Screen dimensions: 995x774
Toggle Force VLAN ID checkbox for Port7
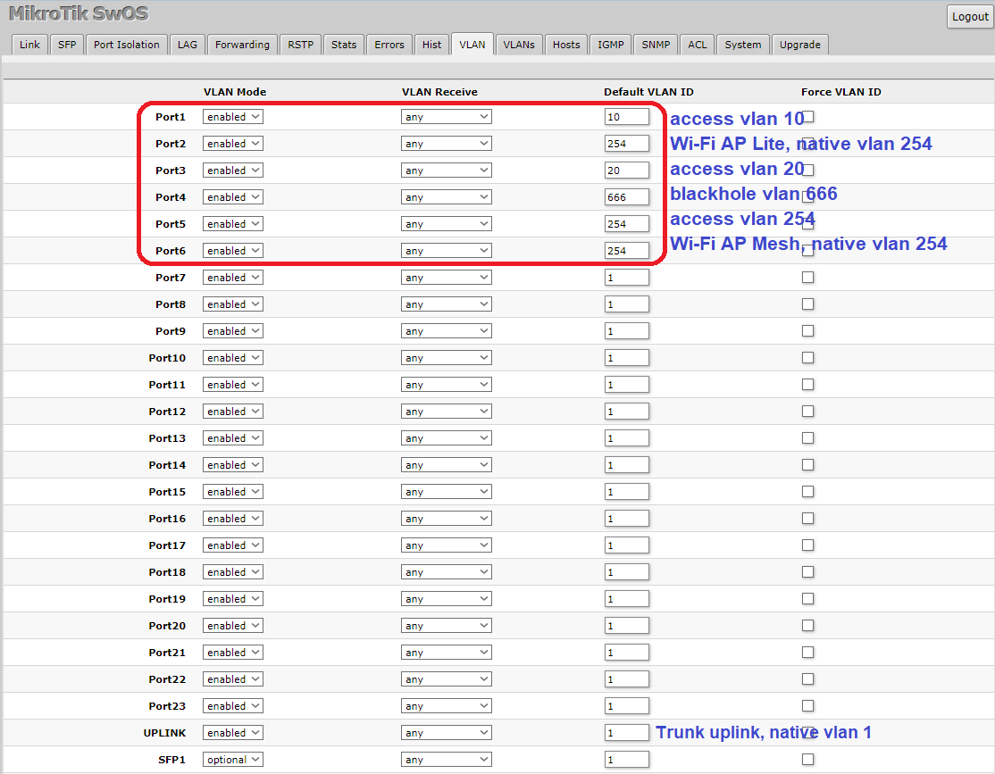(x=807, y=278)
